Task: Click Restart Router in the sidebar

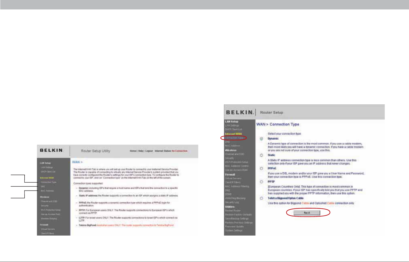Action: click(x=233, y=211)
